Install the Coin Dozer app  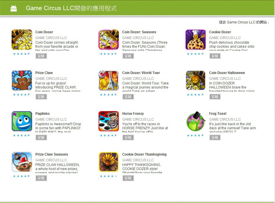coord(41,56)
